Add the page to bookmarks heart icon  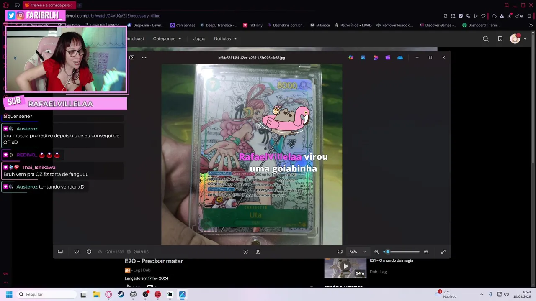(x=483, y=16)
